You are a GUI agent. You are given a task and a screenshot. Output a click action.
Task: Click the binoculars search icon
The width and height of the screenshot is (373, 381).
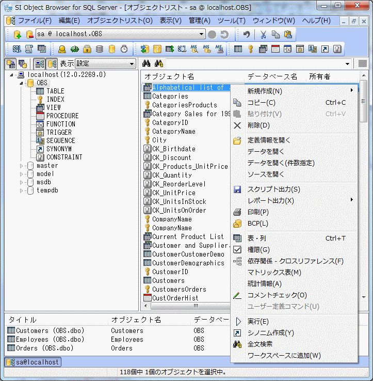(147, 64)
